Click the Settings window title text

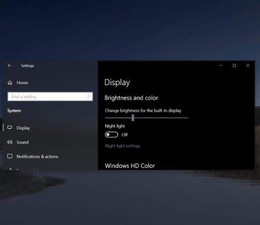click(x=27, y=66)
